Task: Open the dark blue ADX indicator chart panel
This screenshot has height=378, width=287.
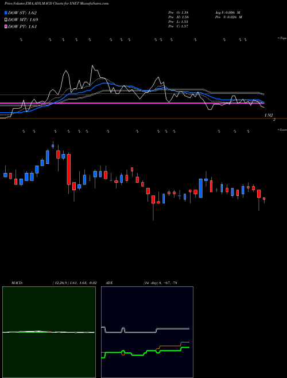Action: tap(147, 332)
